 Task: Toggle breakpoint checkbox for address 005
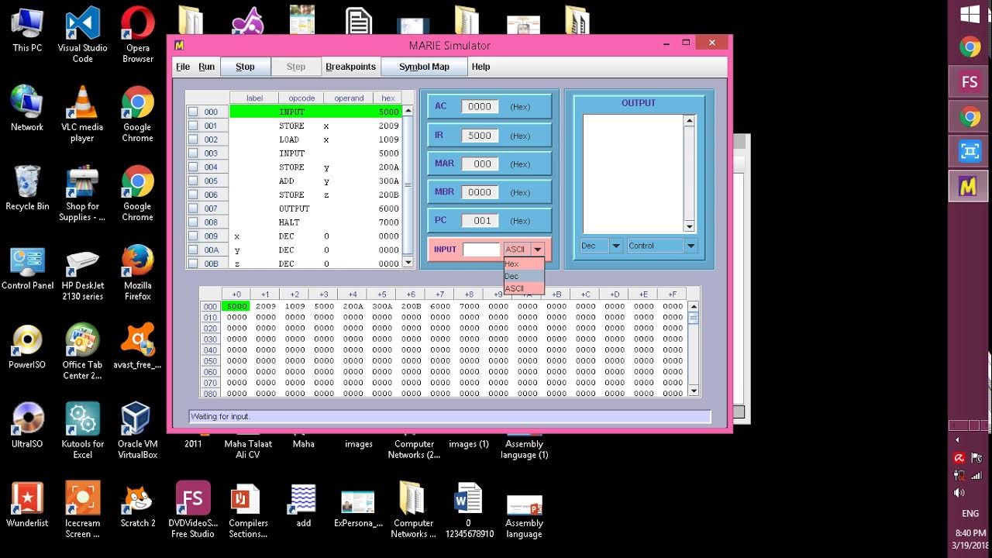[193, 181]
